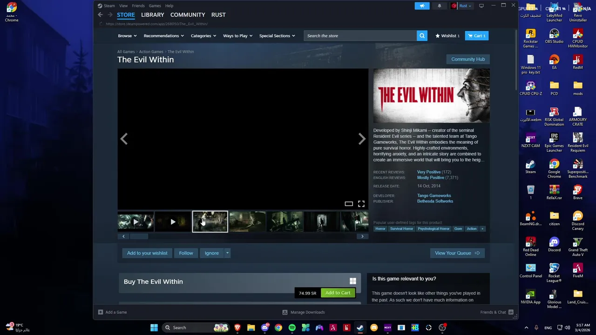Click the thumbnail strip right scroll arrow
596x335 pixels.
point(362,236)
